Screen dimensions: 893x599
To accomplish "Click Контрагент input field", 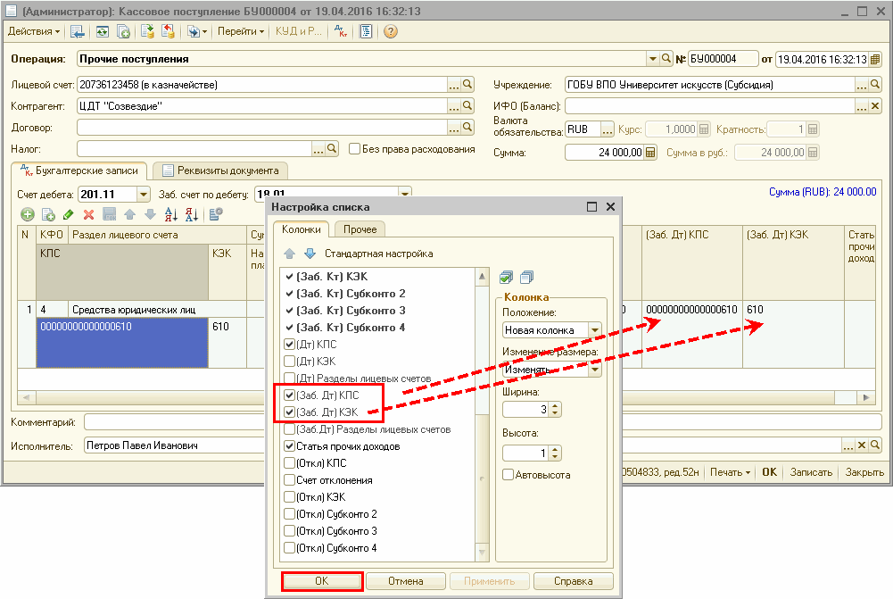I will click(262, 106).
